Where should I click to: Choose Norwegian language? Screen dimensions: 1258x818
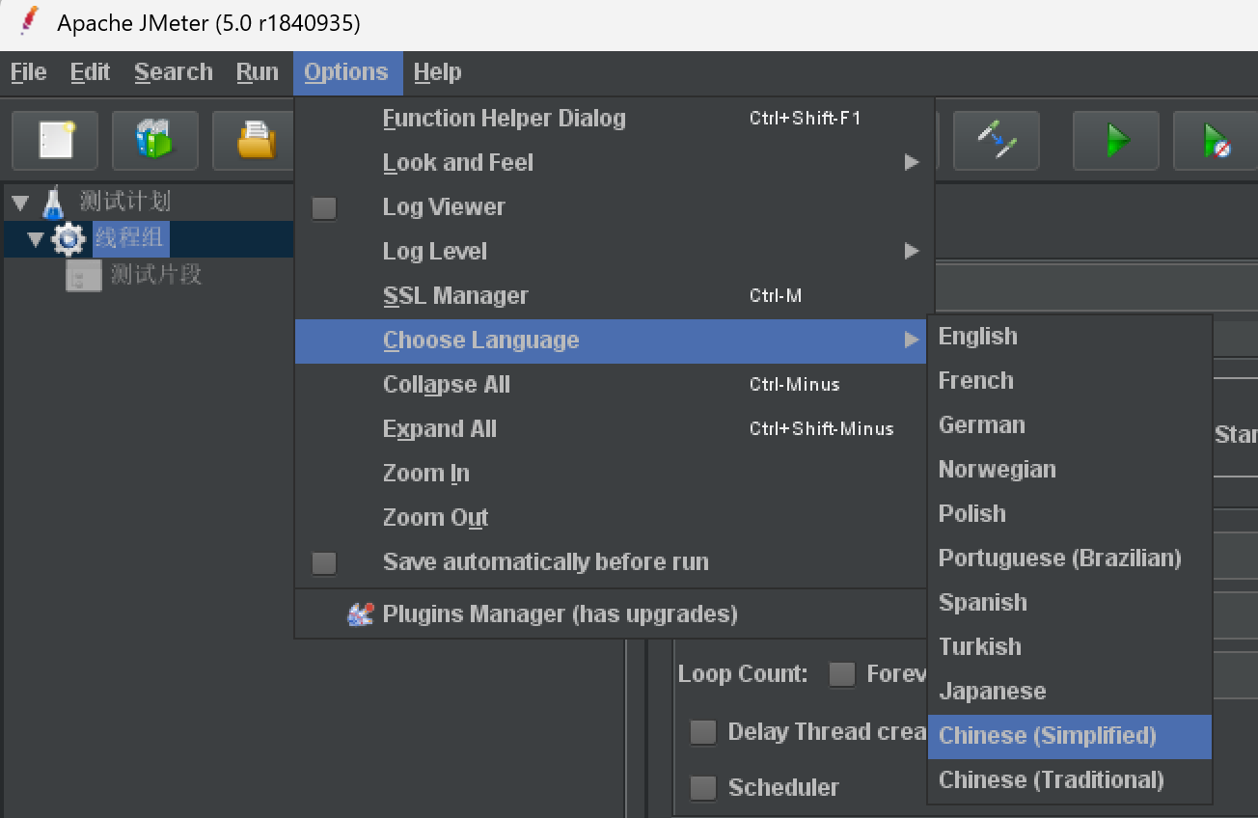pyautogui.click(x=1069, y=470)
